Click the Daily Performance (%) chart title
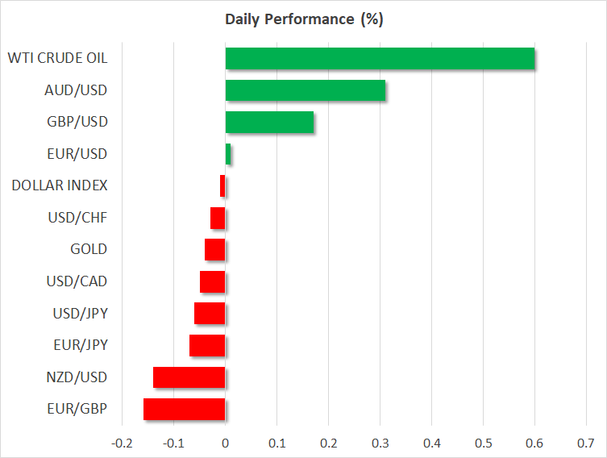Viewport: 607px width, 458px height. coord(303,19)
